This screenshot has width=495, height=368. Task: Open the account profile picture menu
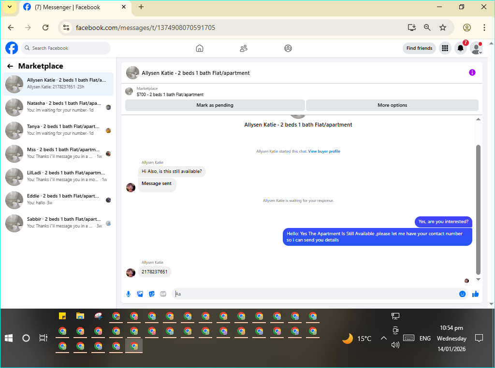pos(476,48)
